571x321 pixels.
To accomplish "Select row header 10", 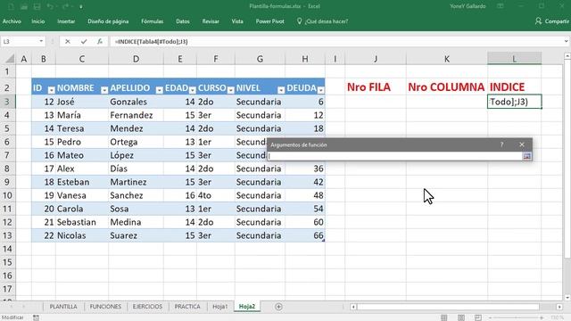I will click(x=8, y=195).
